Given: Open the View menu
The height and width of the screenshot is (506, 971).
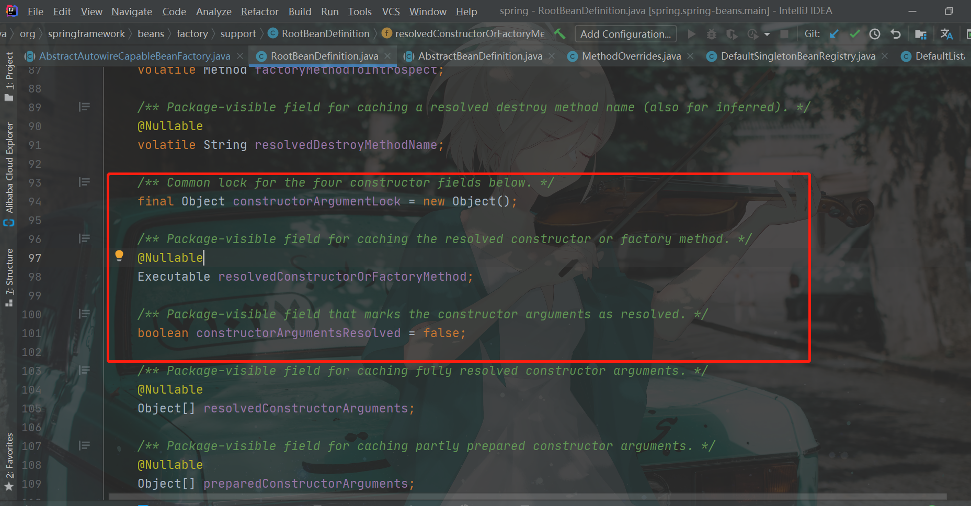Looking at the screenshot, I should click(x=92, y=11).
